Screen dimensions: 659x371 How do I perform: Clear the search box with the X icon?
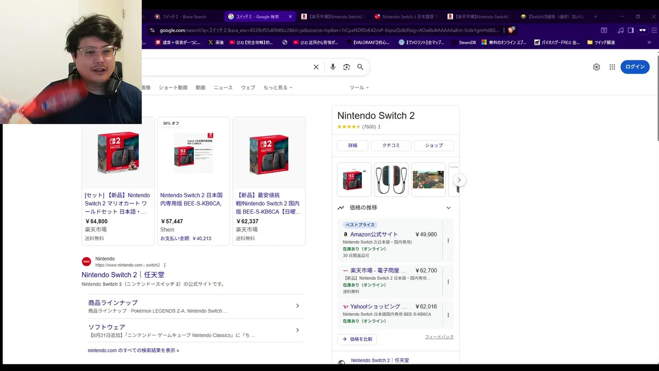coord(316,67)
